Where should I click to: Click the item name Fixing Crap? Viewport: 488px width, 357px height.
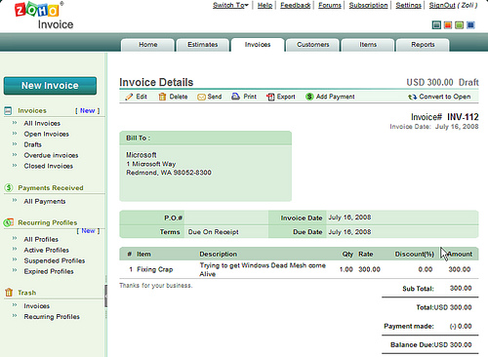click(x=154, y=269)
